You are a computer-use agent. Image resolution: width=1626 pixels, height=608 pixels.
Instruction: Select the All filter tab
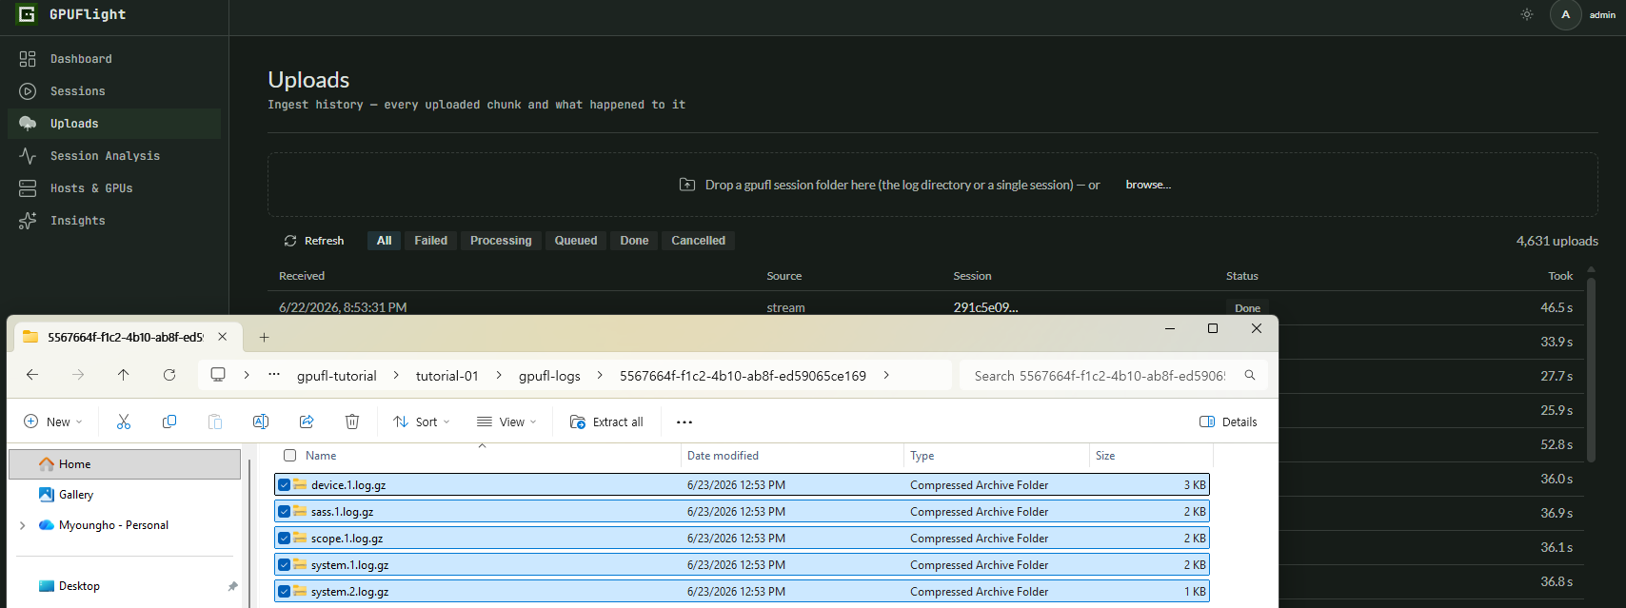point(384,241)
